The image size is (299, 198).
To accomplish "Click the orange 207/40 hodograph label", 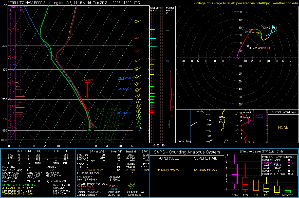I will [x=256, y=33].
